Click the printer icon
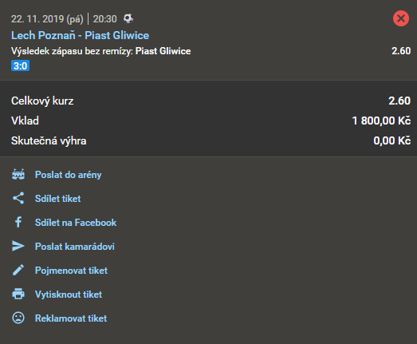 18,294
